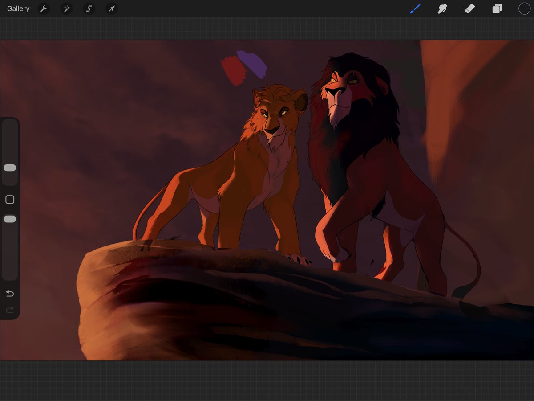
Task: Tap the square Modify button in the sidebar
Action: click(10, 200)
